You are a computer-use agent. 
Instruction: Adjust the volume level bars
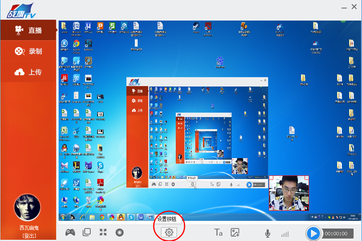(285, 234)
